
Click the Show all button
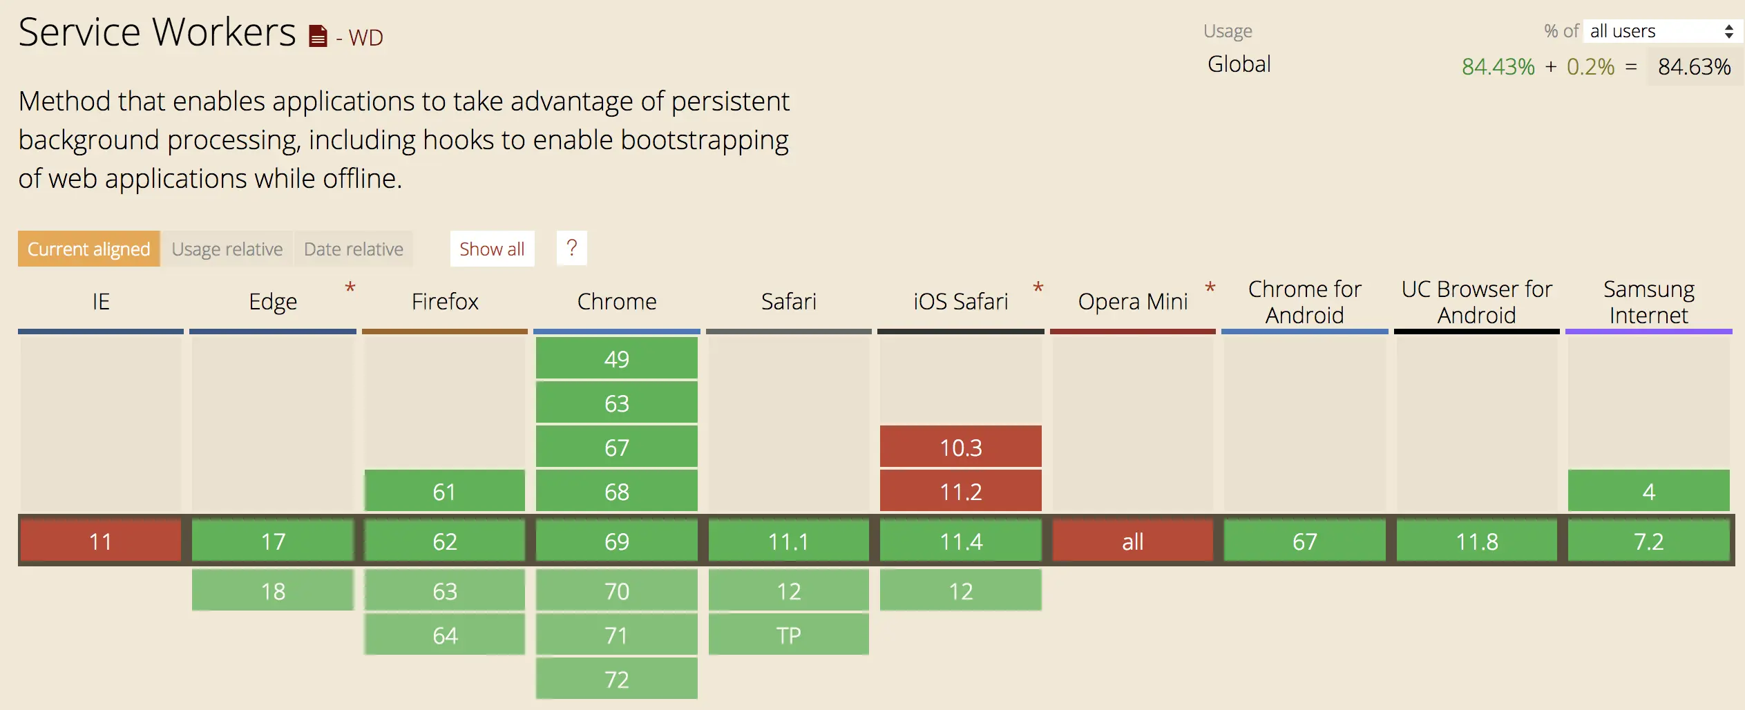click(x=492, y=249)
